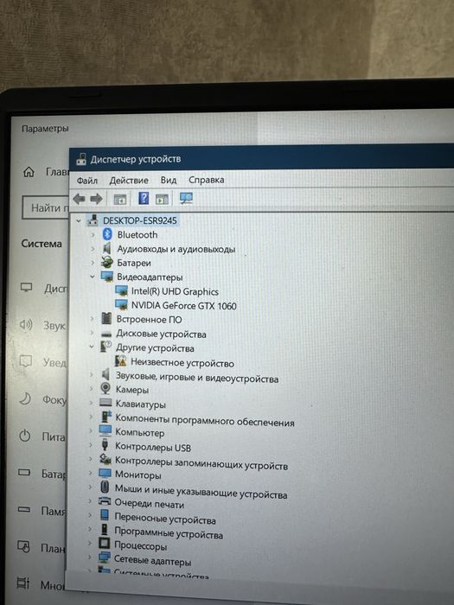The height and width of the screenshot is (605, 454).
Task: Select the DESKTOP-ESR9245 computer name
Action: point(140,220)
